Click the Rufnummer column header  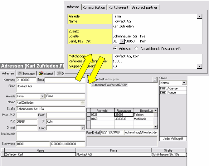(x=124, y=110)
